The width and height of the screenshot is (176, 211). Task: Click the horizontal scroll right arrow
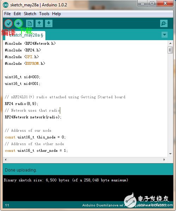[x=164, y=160]
